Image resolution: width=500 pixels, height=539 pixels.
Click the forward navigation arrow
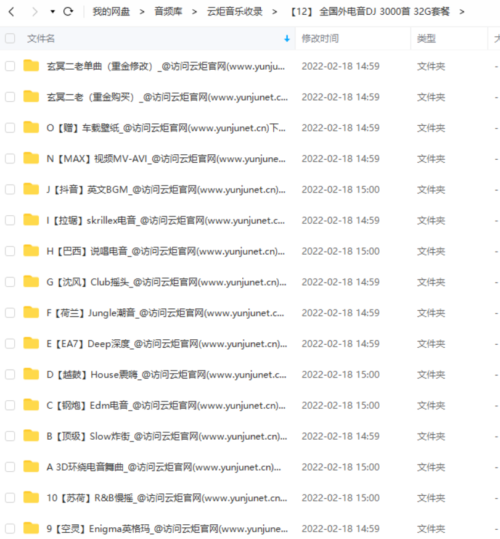coord(35,12)
